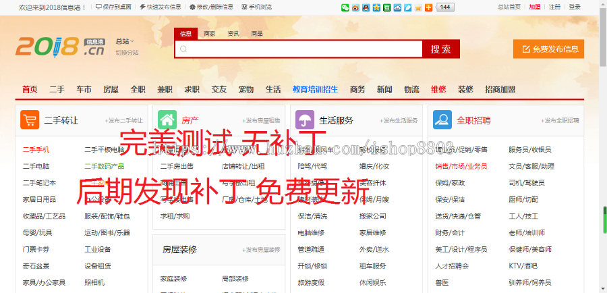Image resolution: width=607 pixels, height=293 pixels.
Task: Open the red 二手手机 category
Action: point(36,150)
